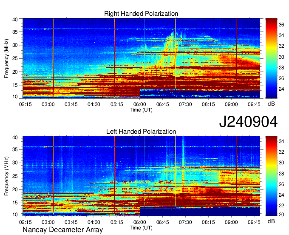
Task: Click the 30 MHz tick of Left Handed plot
Action: click(x=15, y=163)
